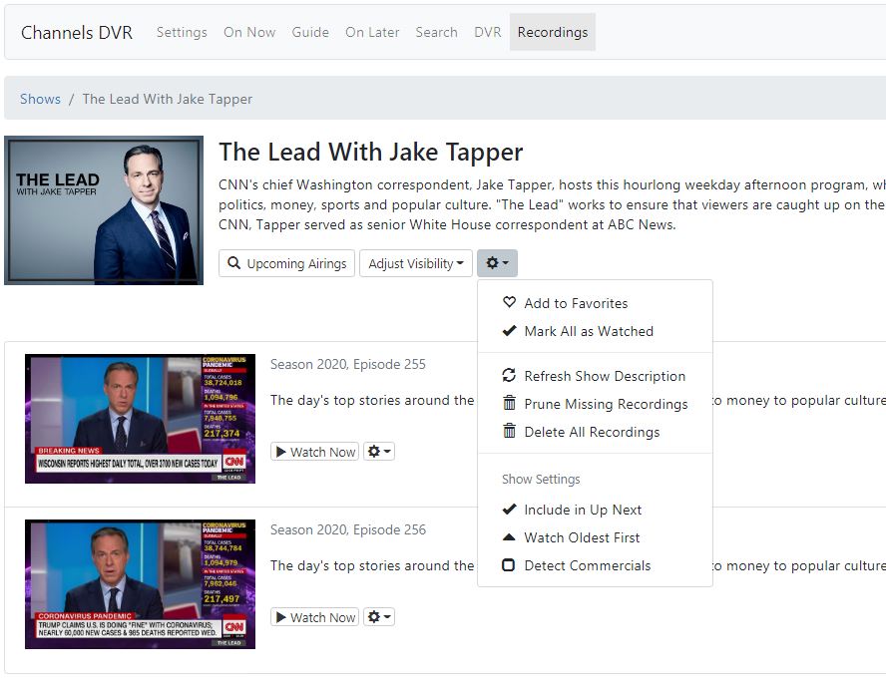The width and height of the screenshot is (886, 691).
Task: Expand the gear dropdown for Episode 255
Action: click(x=379, y=452)
